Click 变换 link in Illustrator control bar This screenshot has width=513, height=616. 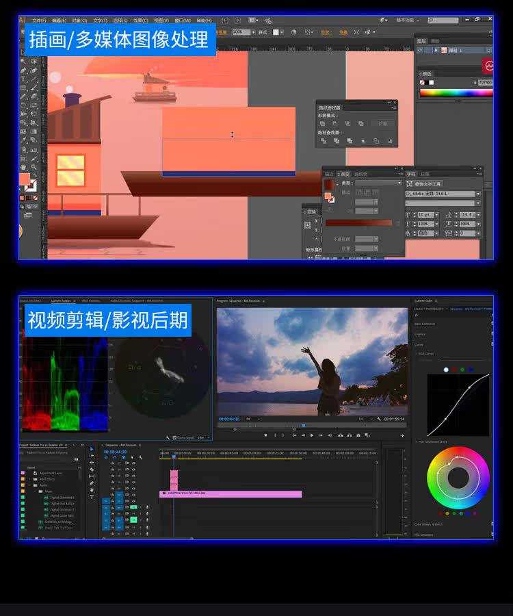point(343,32)
